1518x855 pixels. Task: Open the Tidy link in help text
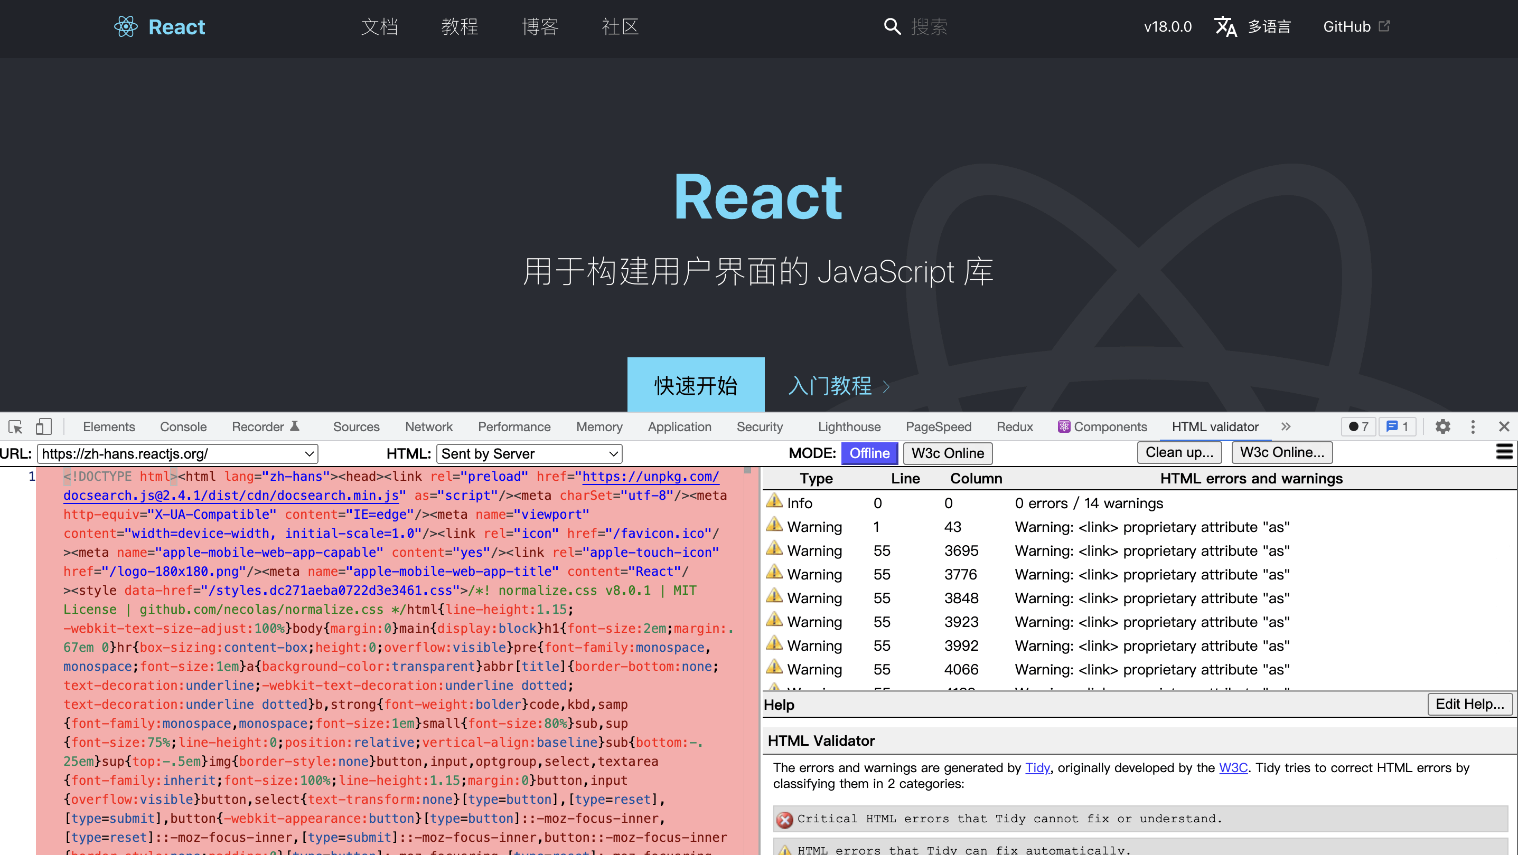[1037, 768]
